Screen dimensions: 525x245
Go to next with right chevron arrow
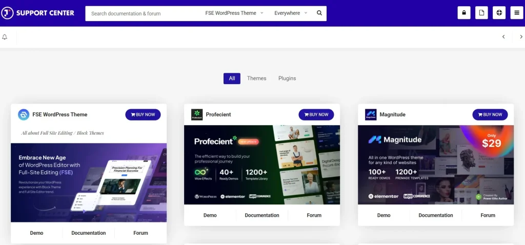(x=521, y=37)
